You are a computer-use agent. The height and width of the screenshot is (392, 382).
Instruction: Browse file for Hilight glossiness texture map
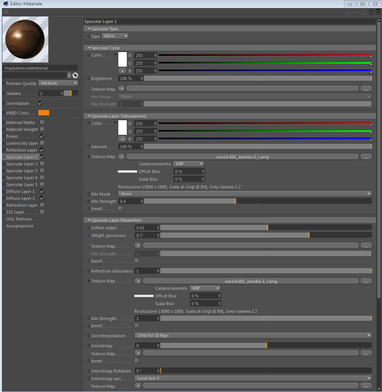366,246
